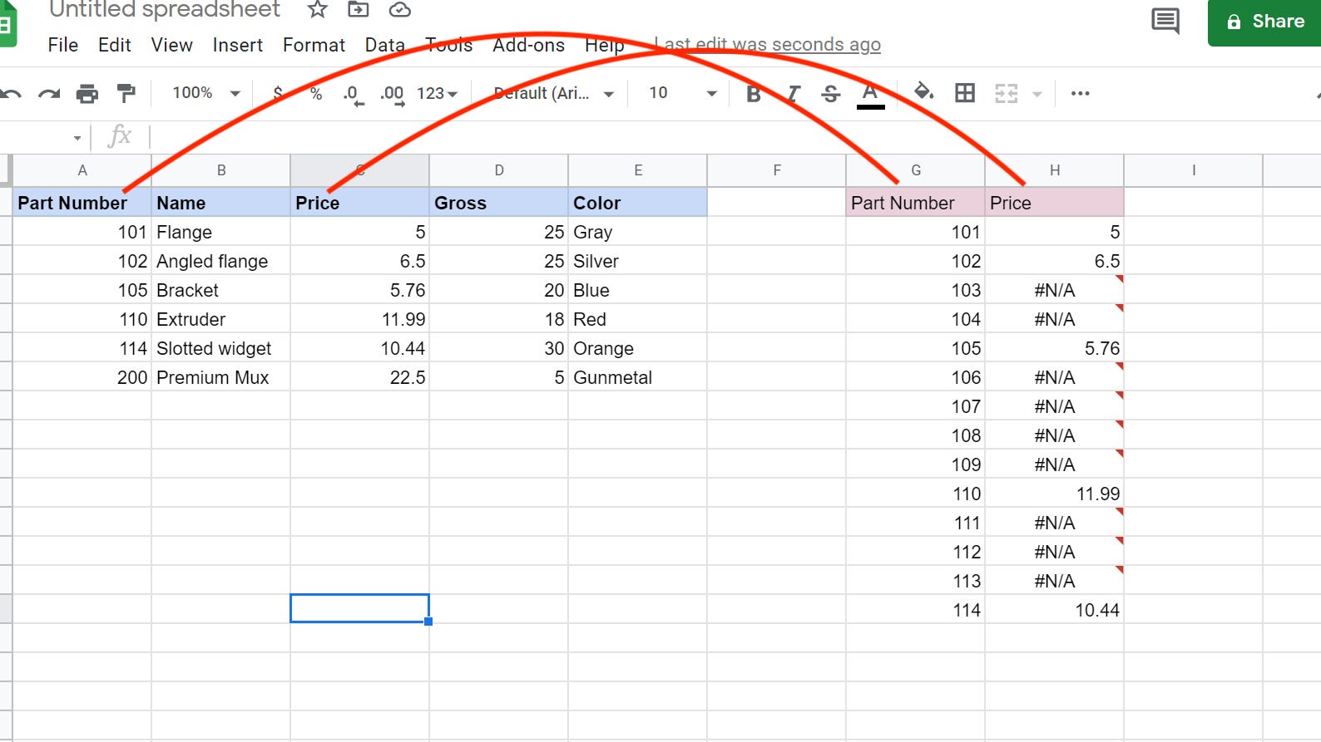Open the text color picker
The width and height of the screenshot is (1321, 742).
871,94
